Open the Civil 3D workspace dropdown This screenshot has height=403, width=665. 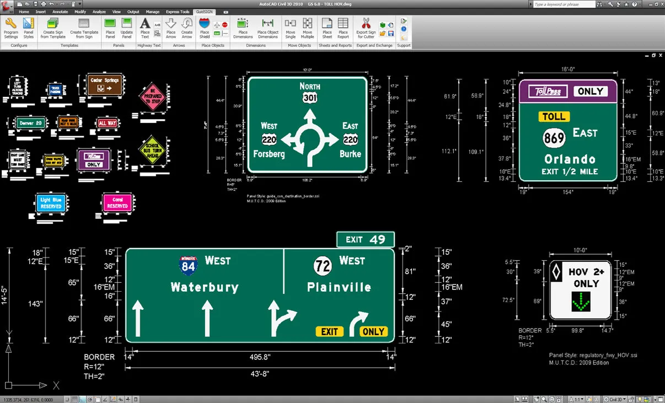(615, 399)
